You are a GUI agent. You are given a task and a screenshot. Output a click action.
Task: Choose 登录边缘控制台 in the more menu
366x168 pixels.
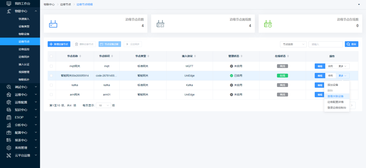(337, 108)
